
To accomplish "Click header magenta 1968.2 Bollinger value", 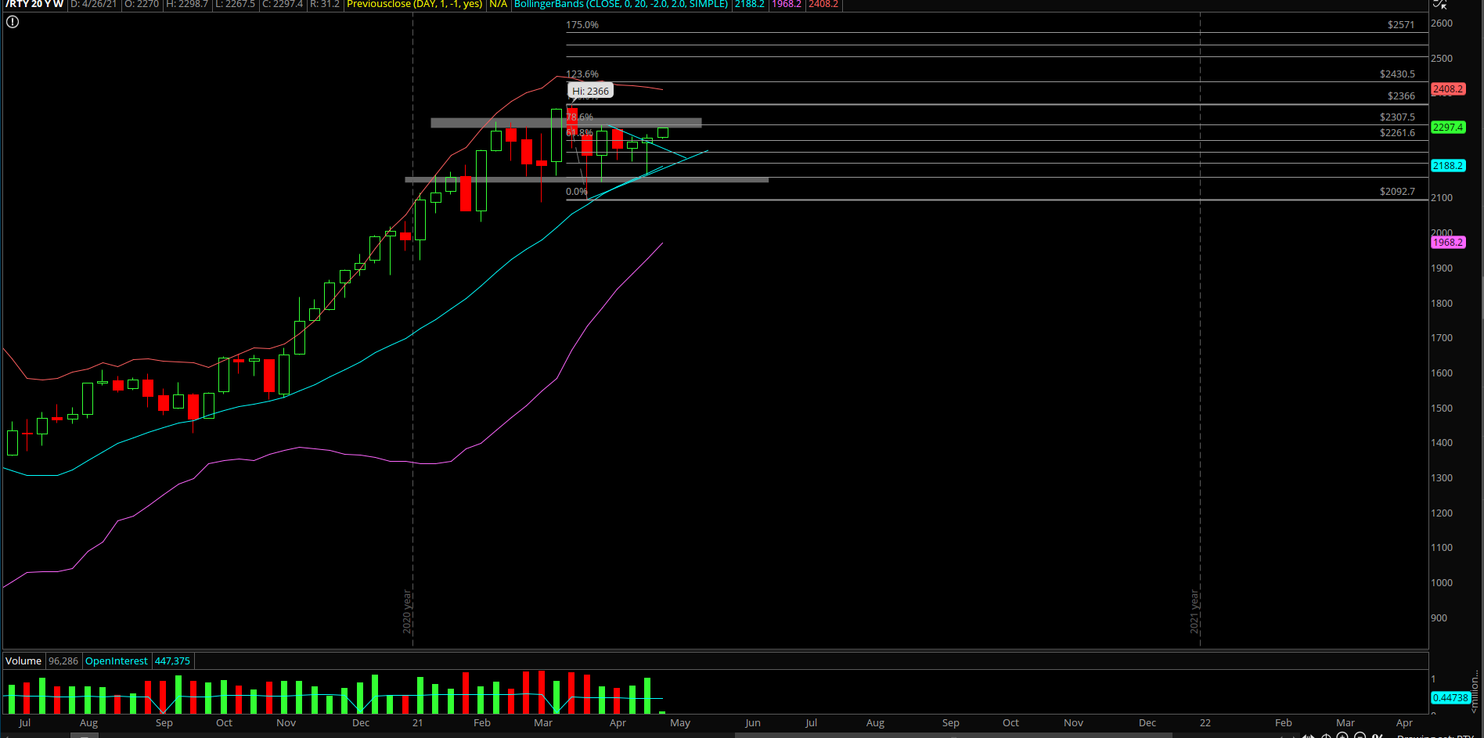I will [787, 4].
